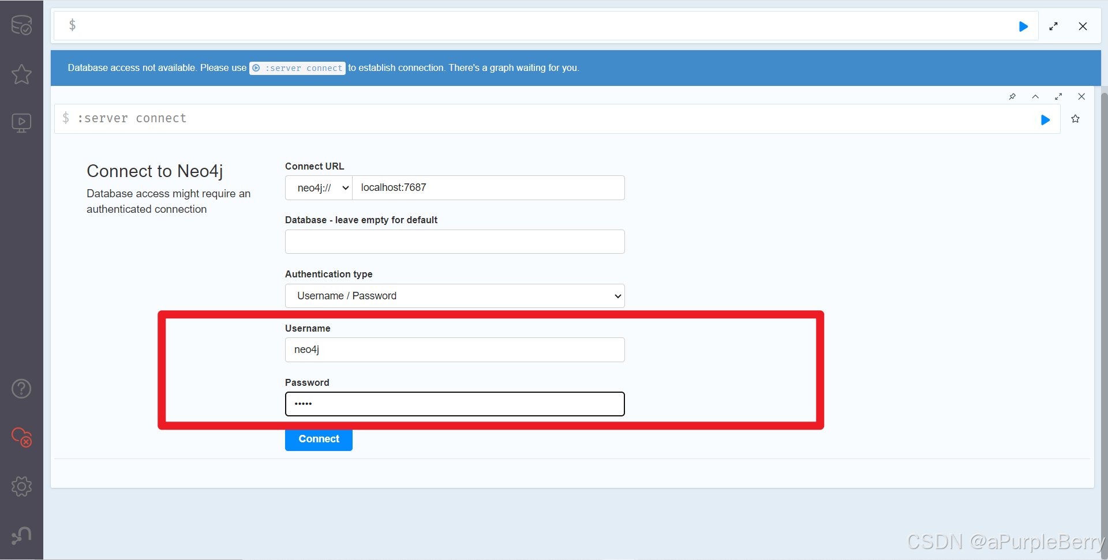Viewport: 1108px width, 560px height.
Task: Open the About Neo4j sidebar icon
Action: tap(21, 535)
